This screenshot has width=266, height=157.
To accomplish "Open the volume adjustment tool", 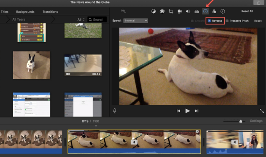I will click(188, 11).
